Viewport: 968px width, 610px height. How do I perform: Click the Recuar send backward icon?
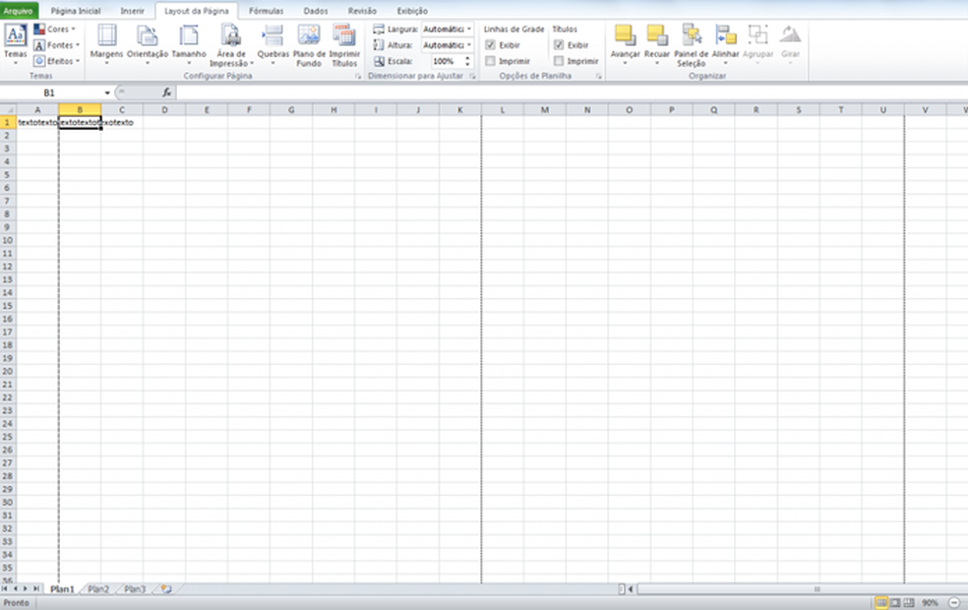(657, 35)
